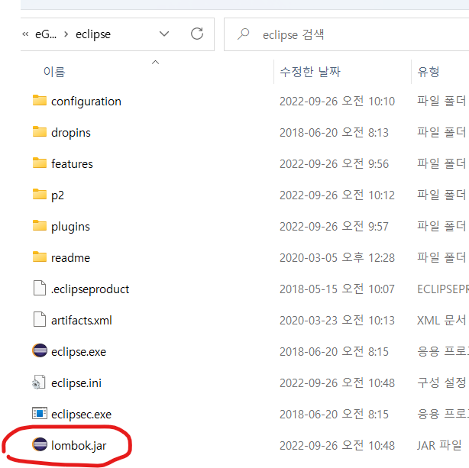The height and width of the screenshot is (468, 469).
Task: Focus the eclipse 검색 search field
Action: (x=346, y=34)
